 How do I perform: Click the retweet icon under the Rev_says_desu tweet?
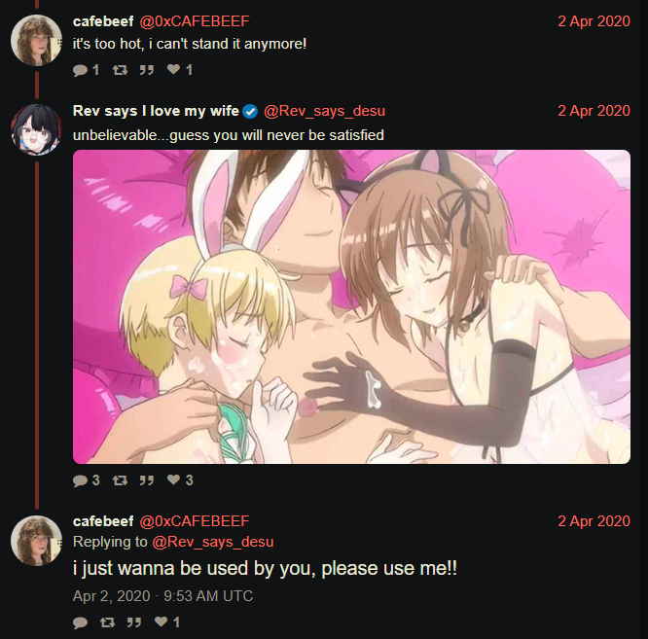[120, 479]
